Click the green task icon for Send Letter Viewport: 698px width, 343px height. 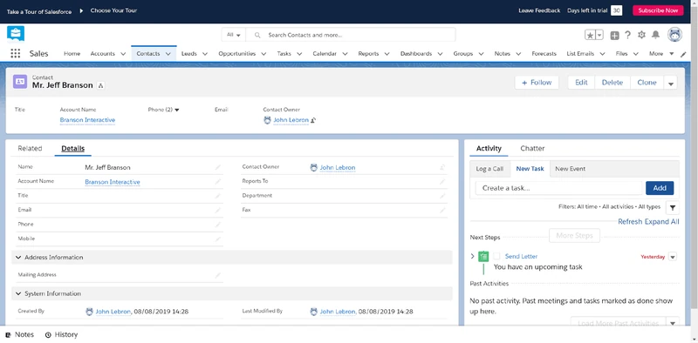(483, 256)
